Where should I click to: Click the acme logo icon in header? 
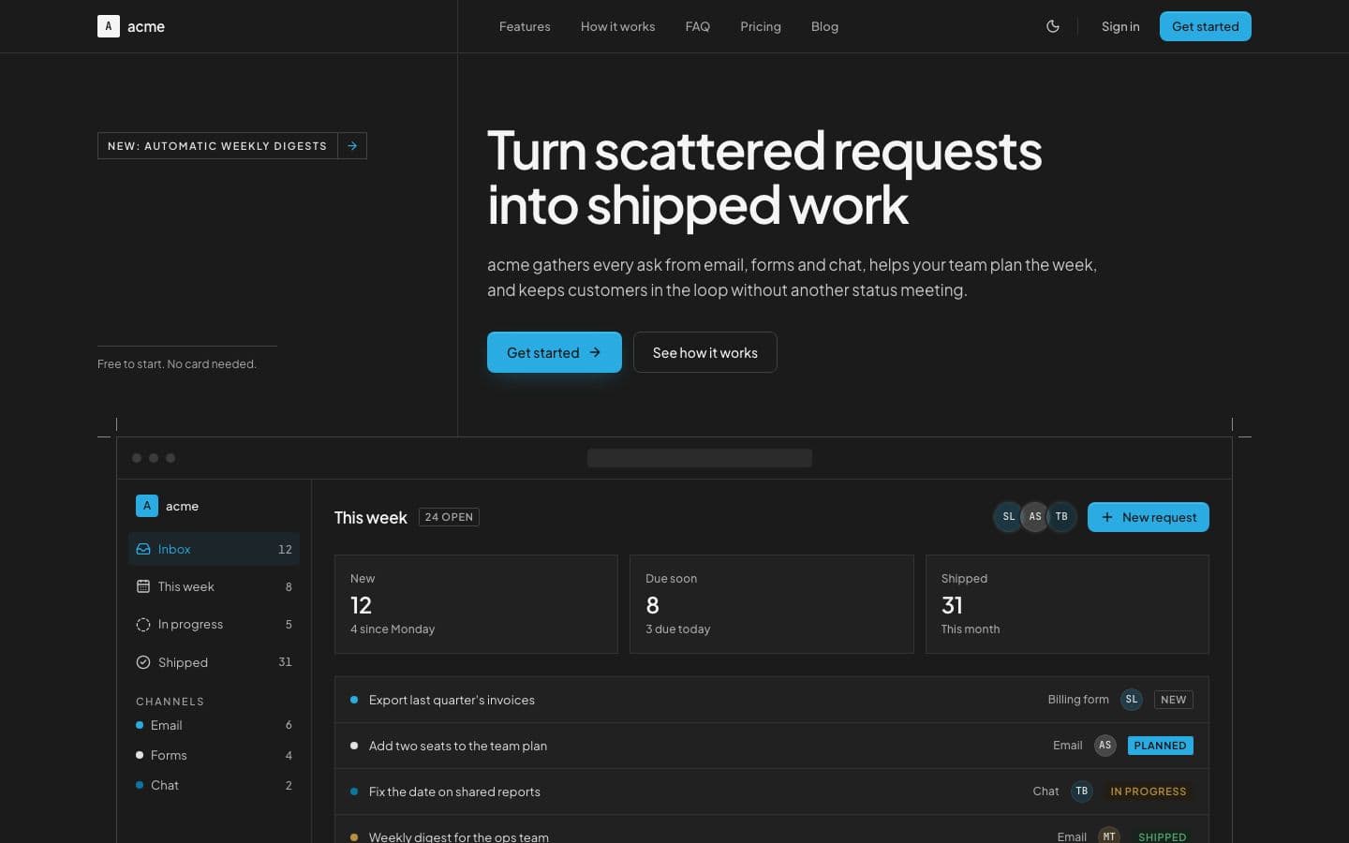pyautogui.click(x=109, y=26)
